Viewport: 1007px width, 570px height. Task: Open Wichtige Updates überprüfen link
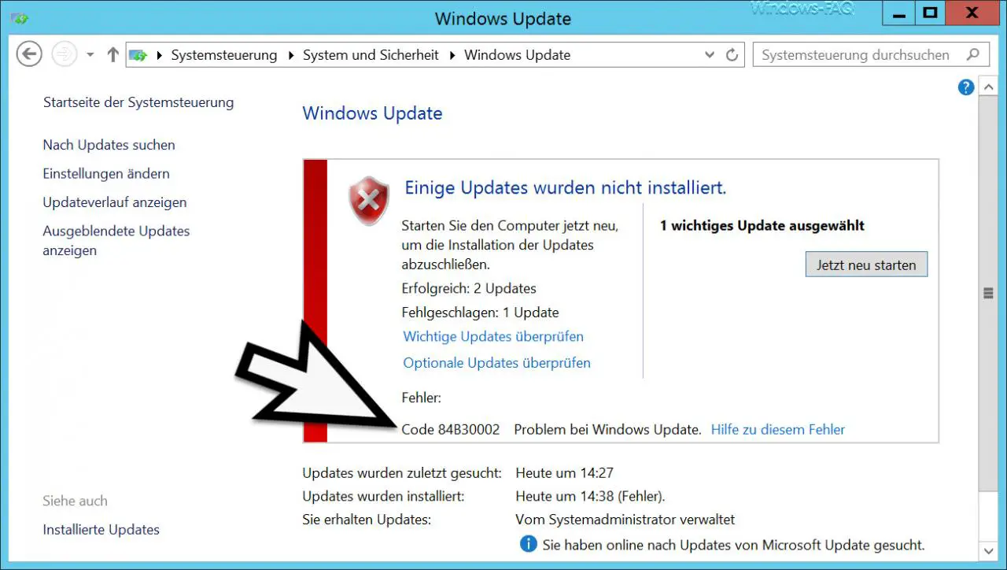point(493,336)
